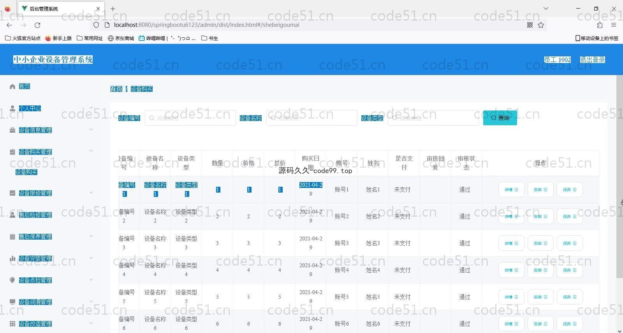Click the grid icon beside 设备改造管理
The image size is (623, 333).
click(x=12, y=324)
